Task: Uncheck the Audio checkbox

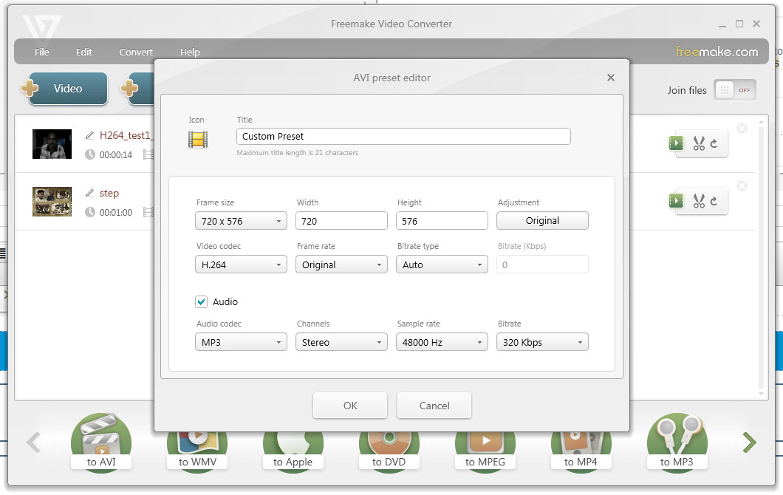Action: click(x=201, y=301)
